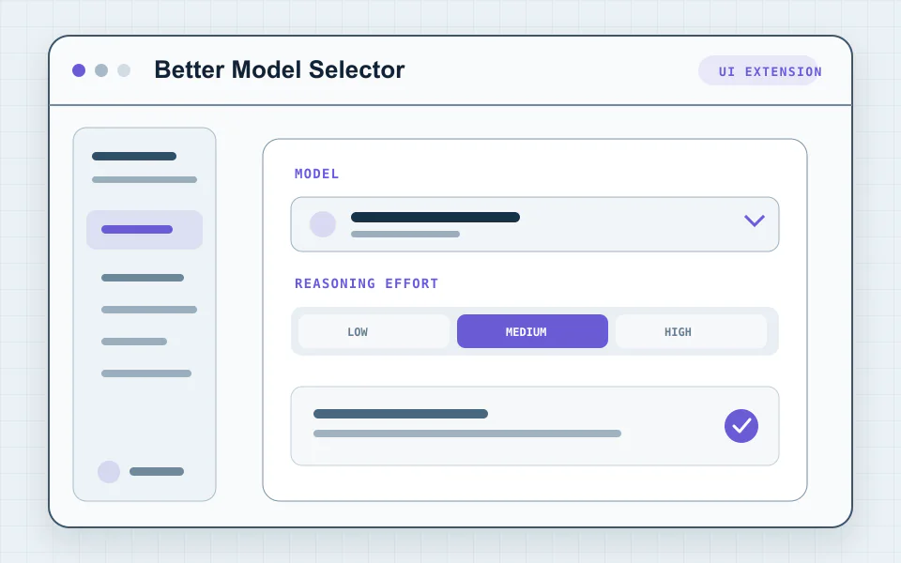Click the sidebar profile name placeholder
Screen dimensions: 901x563
coord(157,472)
